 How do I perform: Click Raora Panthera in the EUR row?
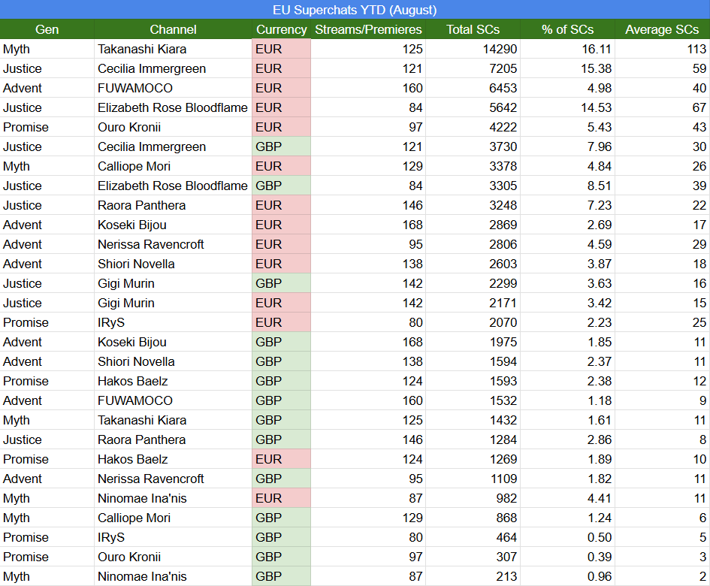[x=141, y=205]
